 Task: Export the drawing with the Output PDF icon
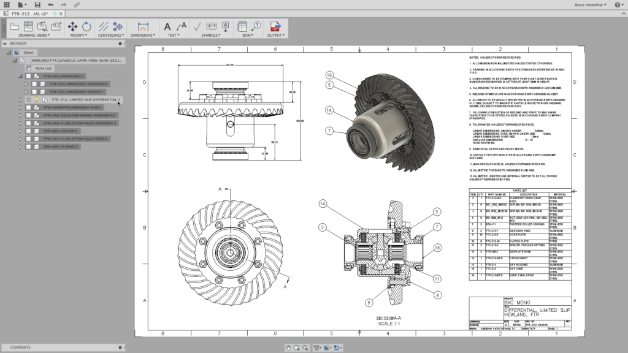[275, 26]
